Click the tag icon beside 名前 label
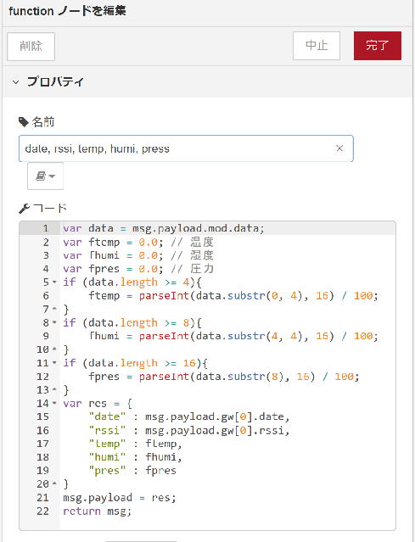Screen dimensions: 415x542 (23, 121)
